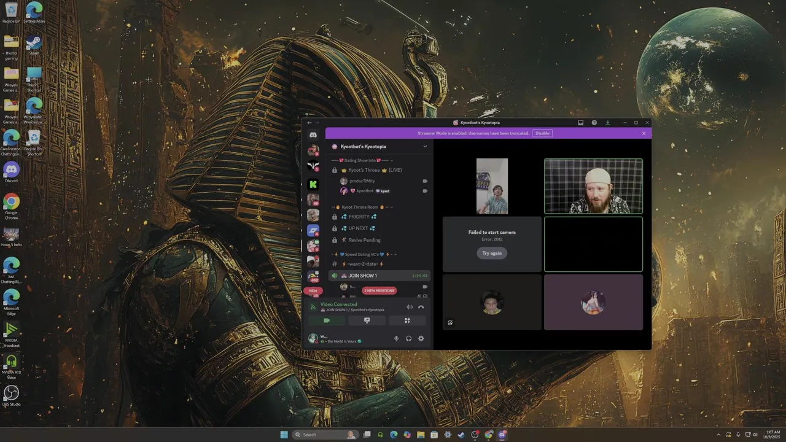Image resolution: width=786 pixels, height=442 pixels.
Task: Close the Streamer Mode banner
Action: coord(644,133)
